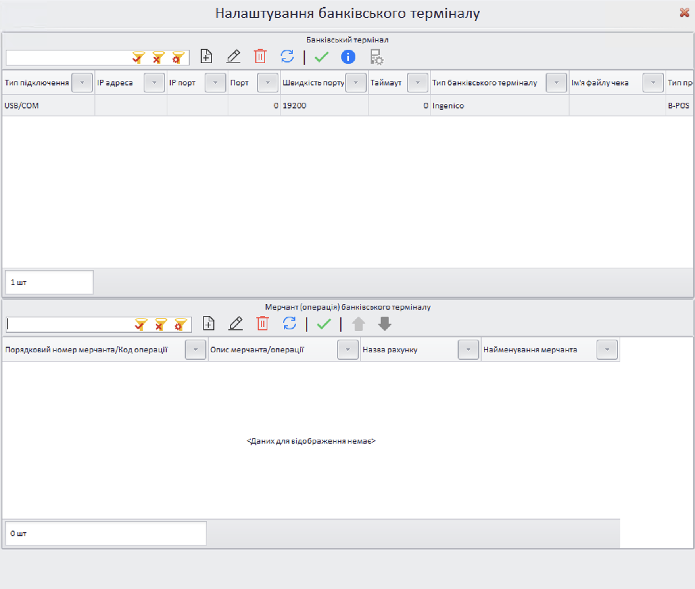Open Назва рахунку column filter dropdown
Image resolution: width=695 pixels, height=589 pixels.
(468, 350)
